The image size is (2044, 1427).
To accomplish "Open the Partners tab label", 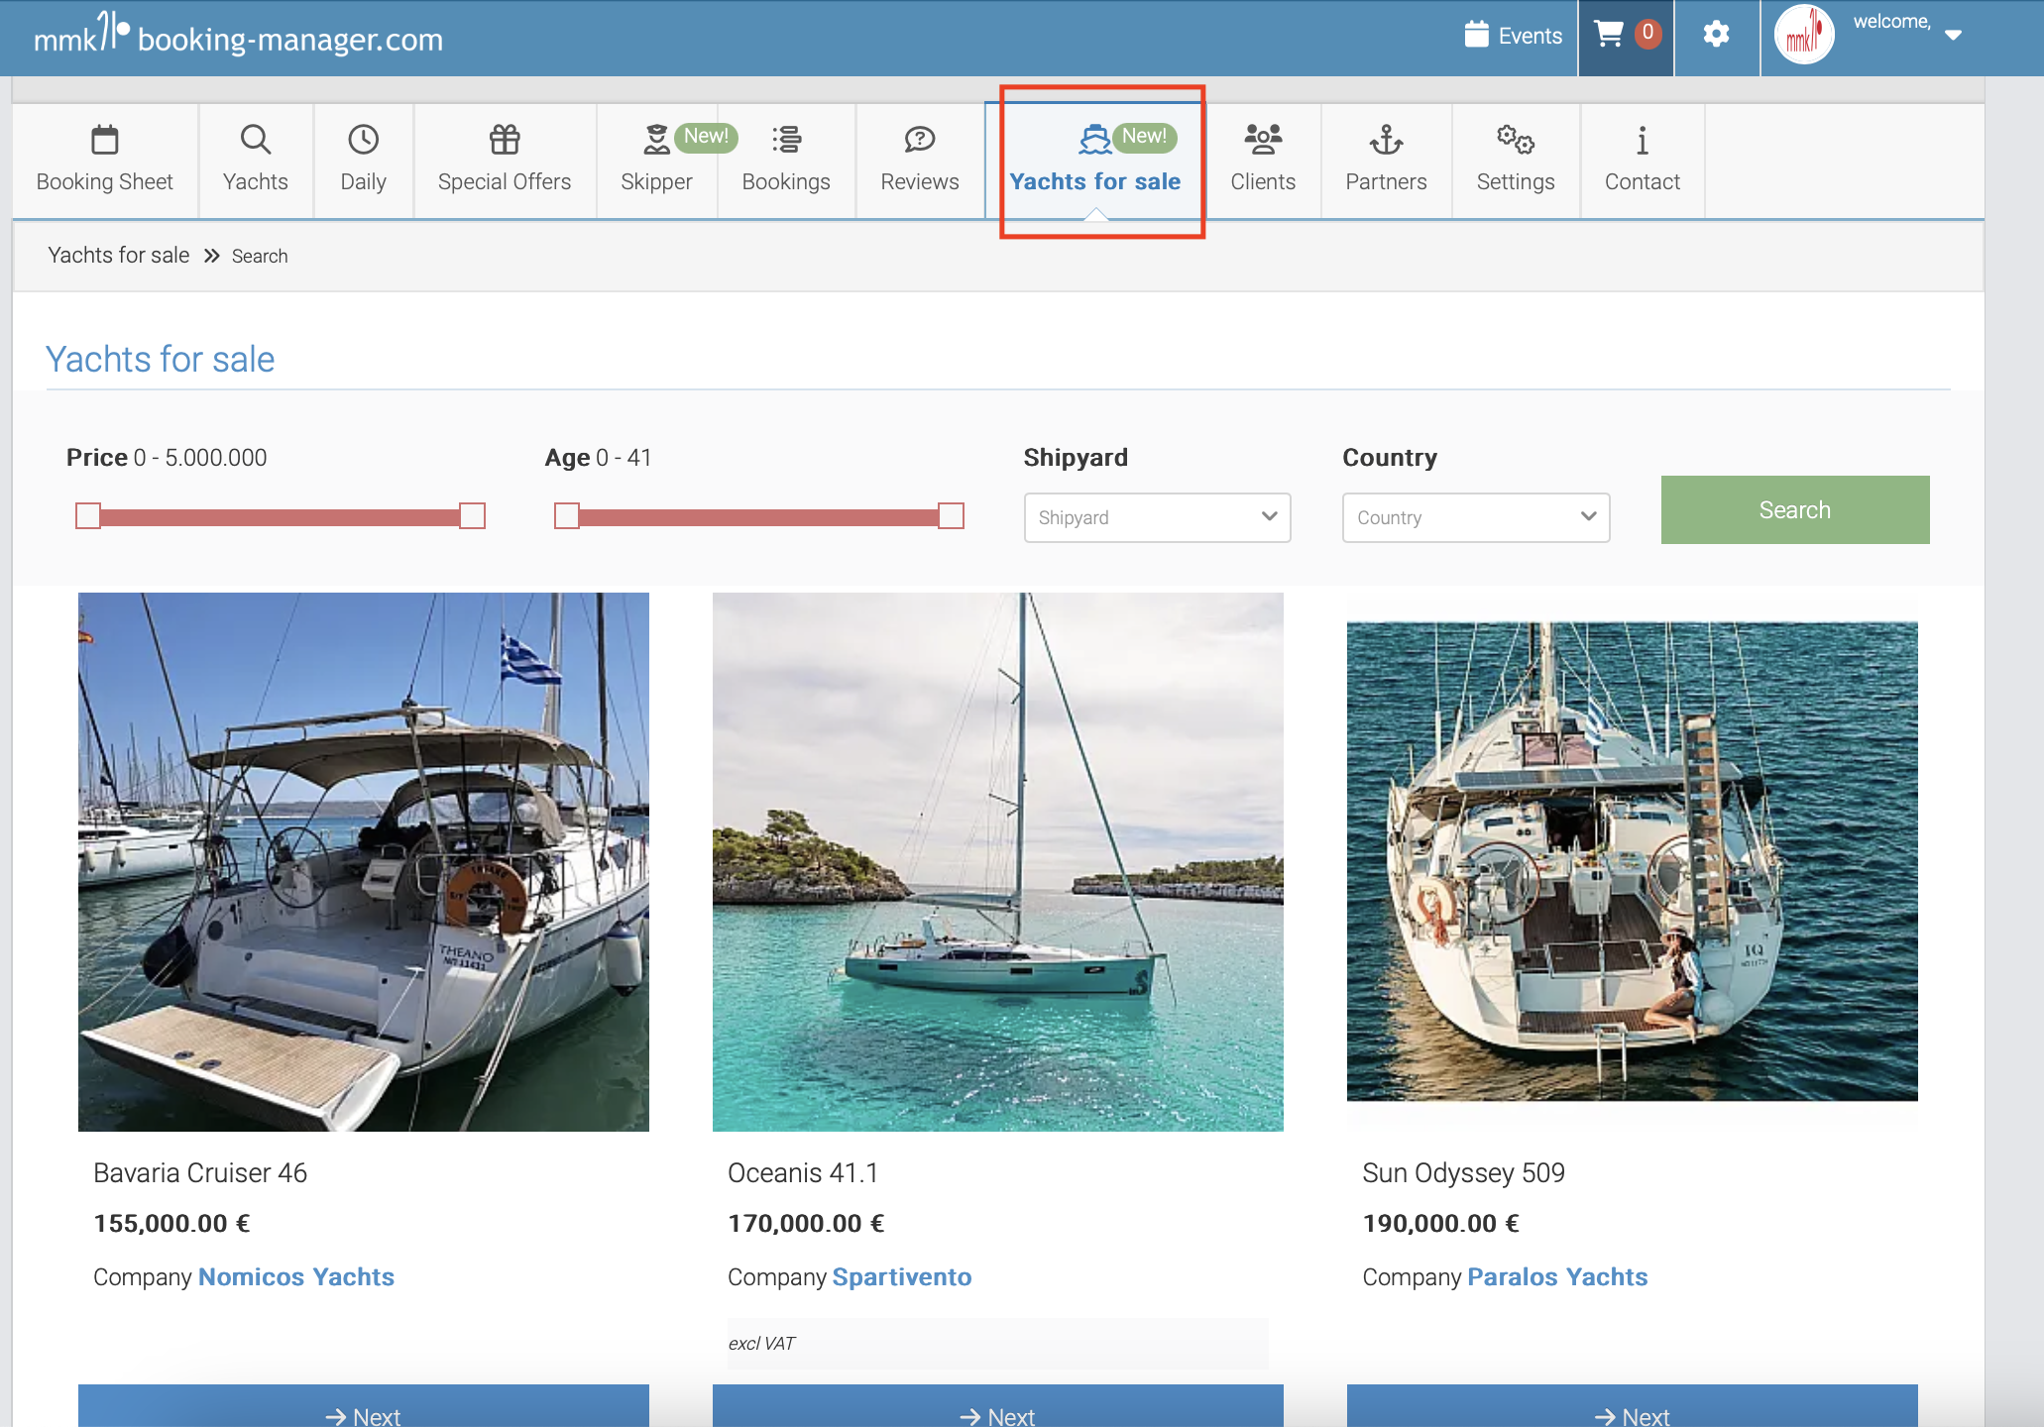I will [x=1386, y=182].
